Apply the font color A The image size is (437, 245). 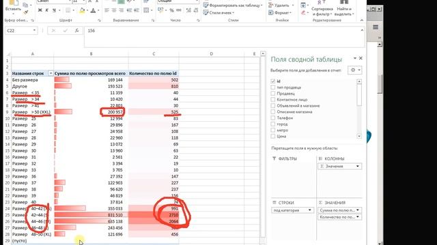click(x=93, y=11)
